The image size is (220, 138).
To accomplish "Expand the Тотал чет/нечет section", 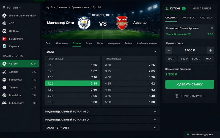I will point(155,128).
